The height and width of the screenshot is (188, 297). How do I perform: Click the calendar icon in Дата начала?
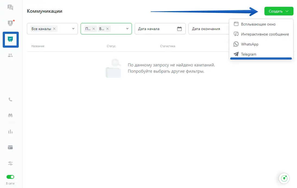pyautogui.click(x=179, y=29)
